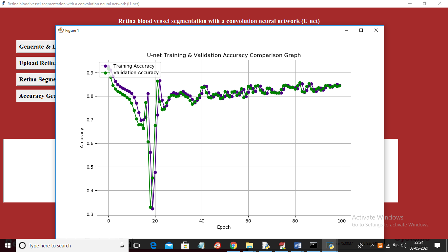Open File Explorer from the taskbar
The image size is (448, 252).
[250, 245]
